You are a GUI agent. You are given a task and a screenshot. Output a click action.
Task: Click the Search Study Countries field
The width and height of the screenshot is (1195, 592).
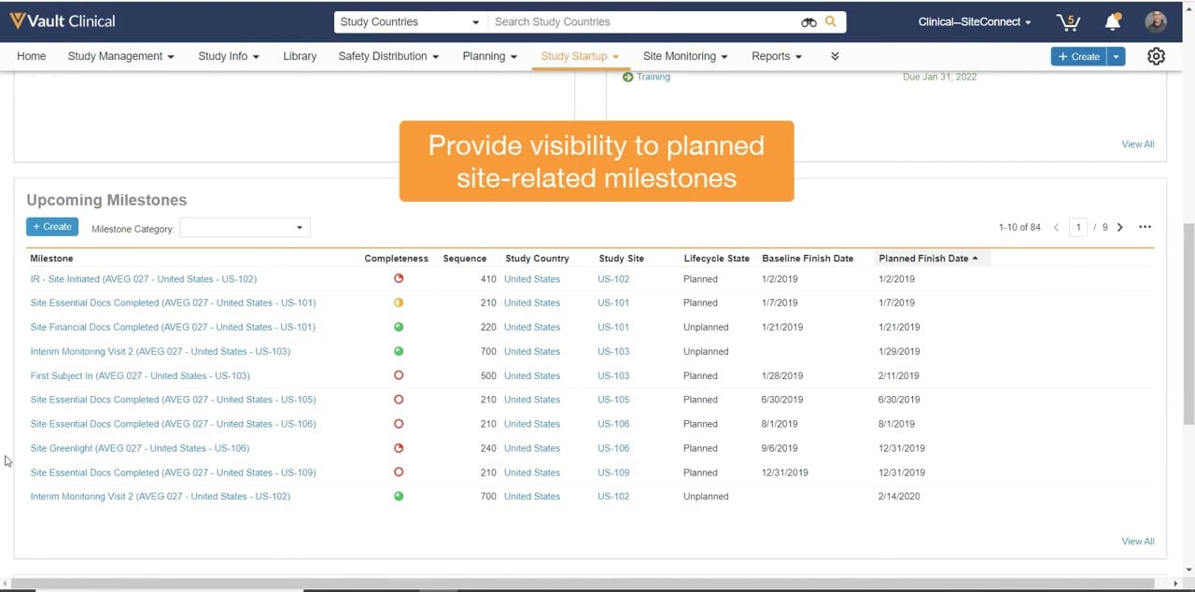coord(644,21)
